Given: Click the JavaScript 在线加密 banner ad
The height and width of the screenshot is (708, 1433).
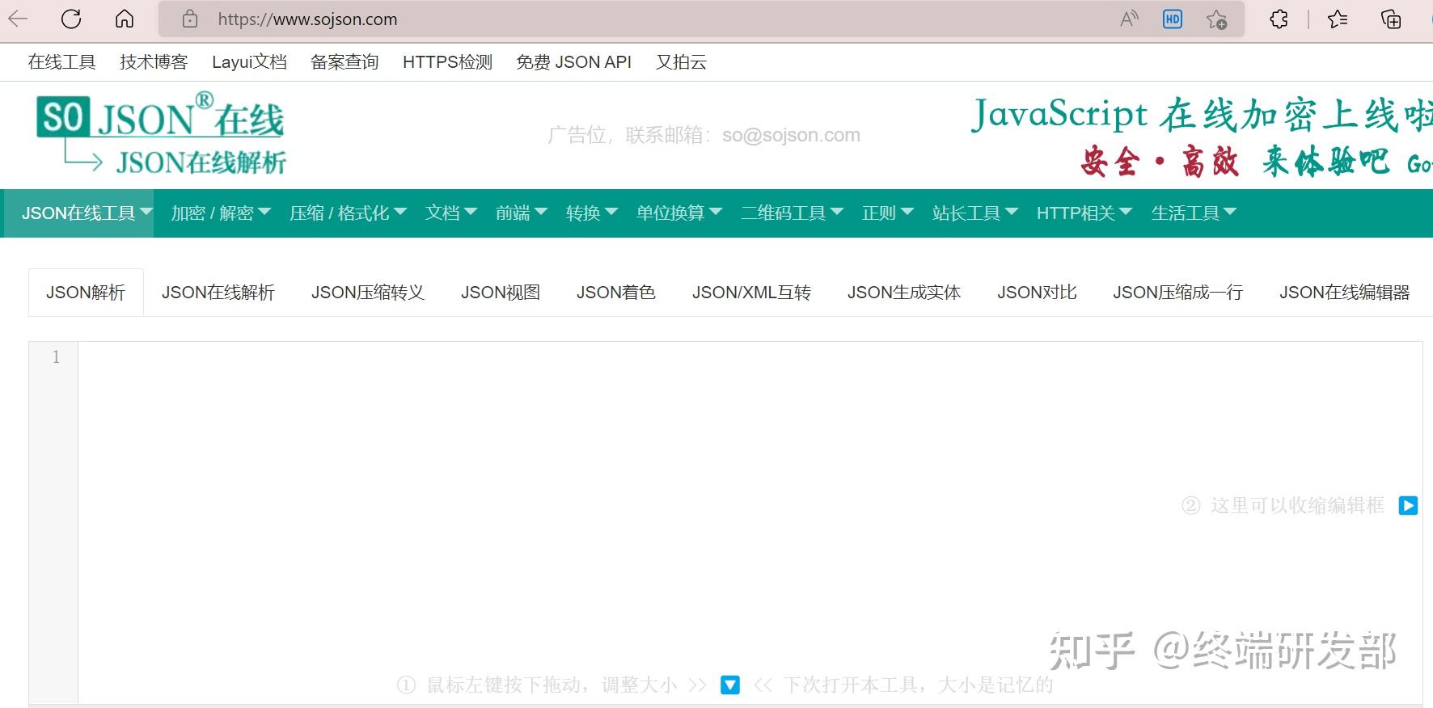Looking at the screenshot, I should pos(1201,136).
